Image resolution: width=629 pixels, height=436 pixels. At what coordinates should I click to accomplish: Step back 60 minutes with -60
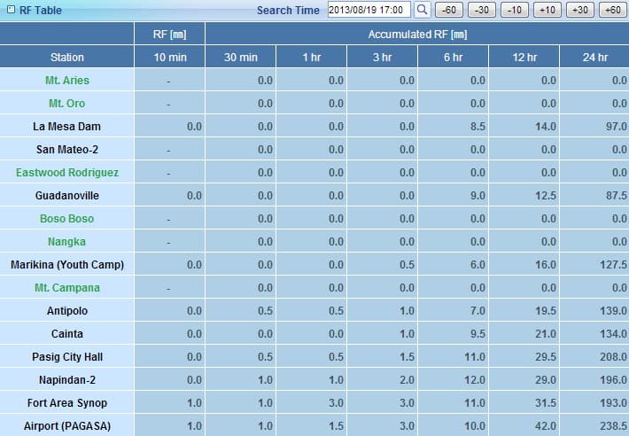pyautogui.click(x=449, y=11)
